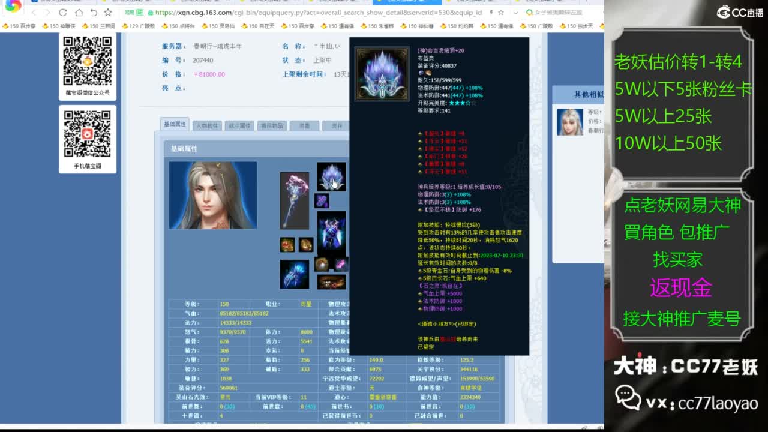
Task: Click the CC直播 logo
Action: (740, 12)
